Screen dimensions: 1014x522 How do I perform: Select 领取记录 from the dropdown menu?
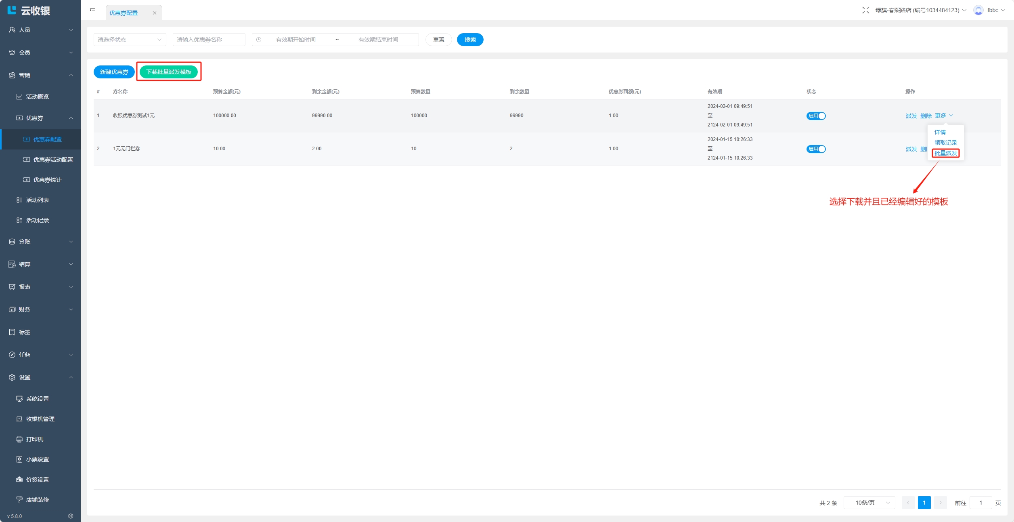[x=945, y=143]
